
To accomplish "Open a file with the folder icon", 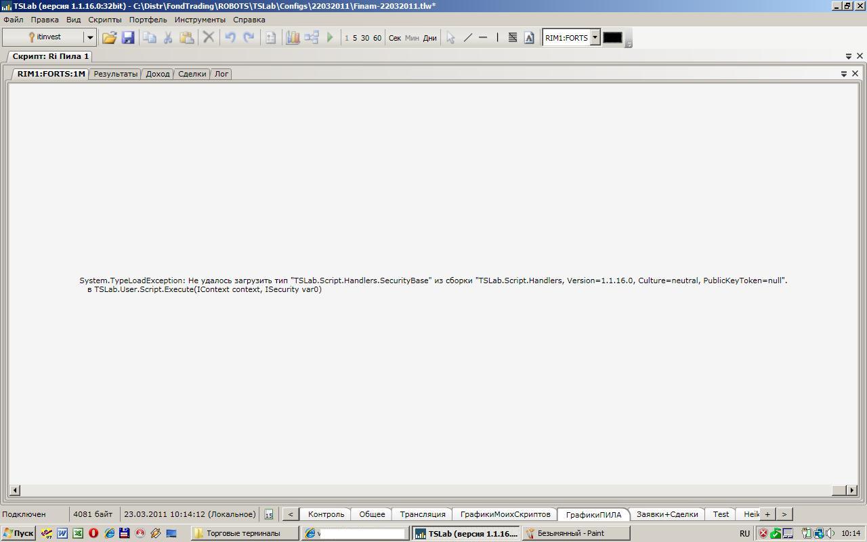I will (109, 38).
